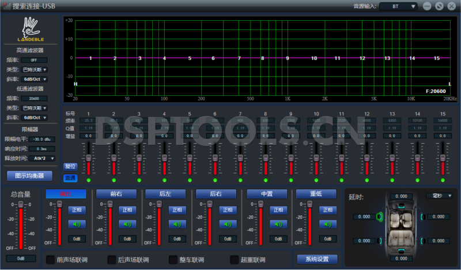This screenshot has width=461, height=270.
Task: Toggle green indicator under EQ band 15
Action: (443, 180)
